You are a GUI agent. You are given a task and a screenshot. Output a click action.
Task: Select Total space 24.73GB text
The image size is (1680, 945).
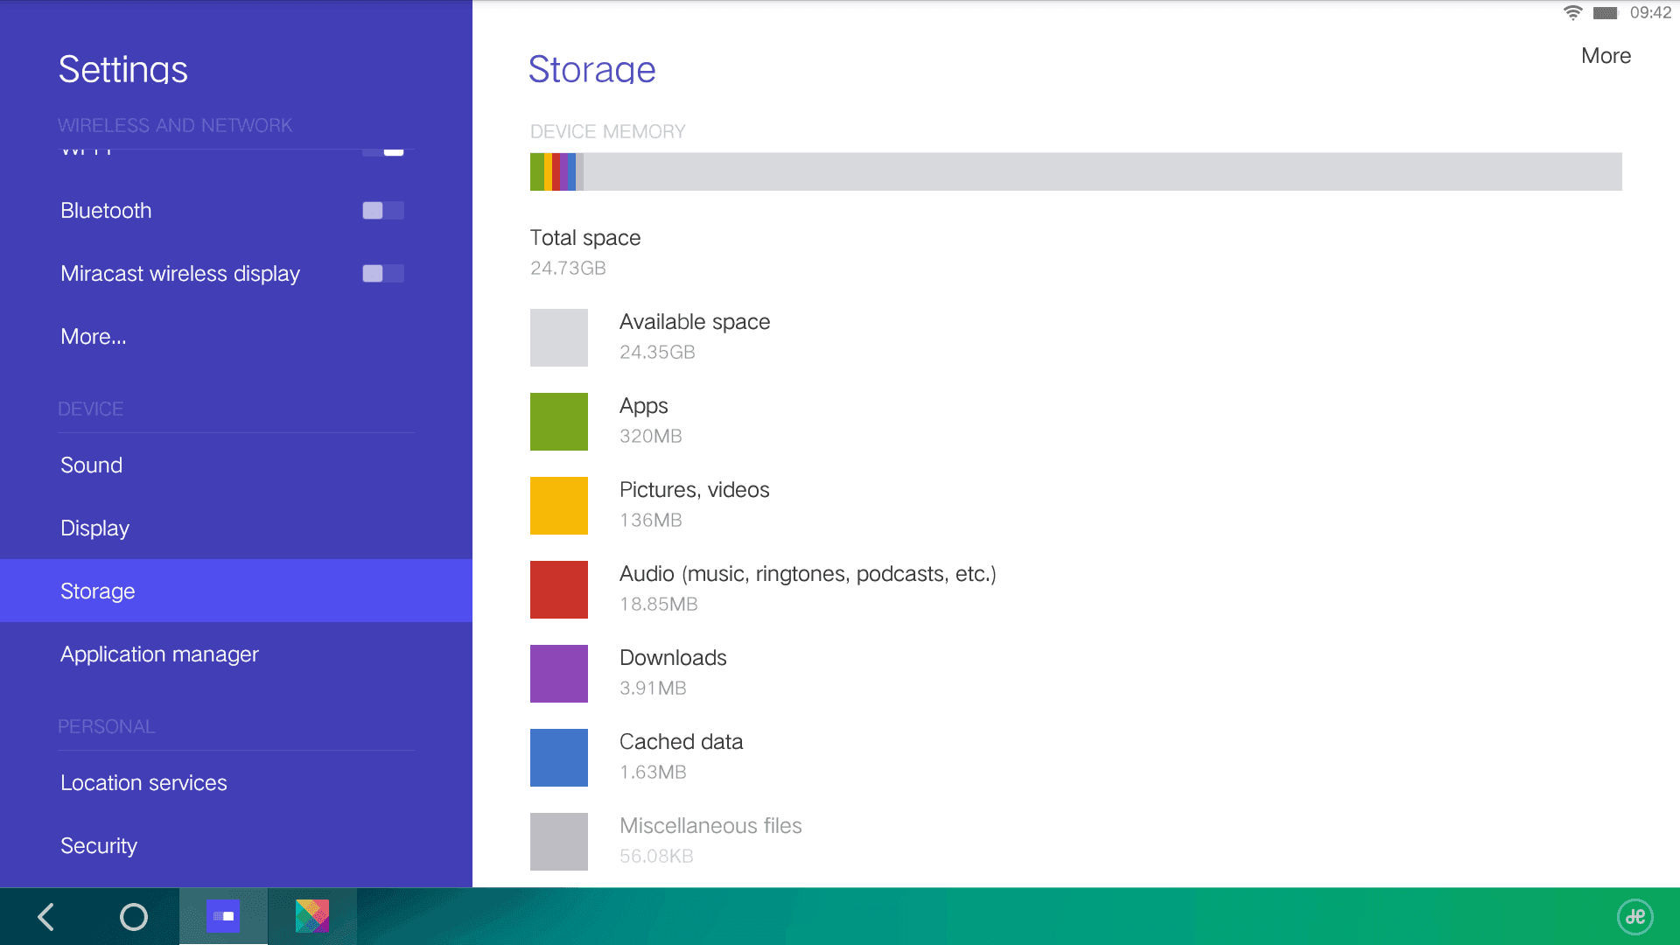click(x=585, y=253)
